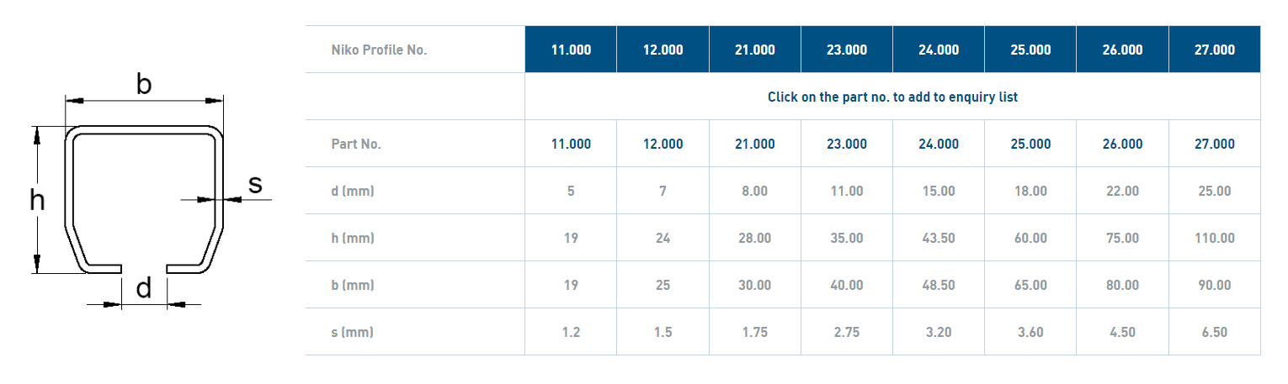This screenshot has width=1288, height=384.
Task: Add part no. 27.000 to enquiry list
Action: [x=1214, y=144]
